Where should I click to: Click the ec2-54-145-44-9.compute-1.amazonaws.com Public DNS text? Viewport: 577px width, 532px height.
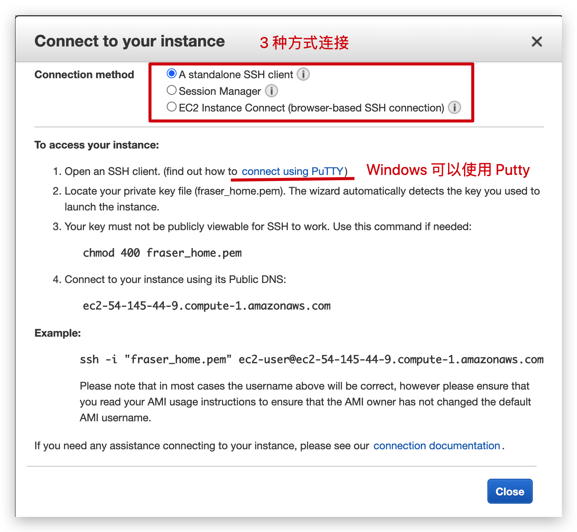click(207, 306)
